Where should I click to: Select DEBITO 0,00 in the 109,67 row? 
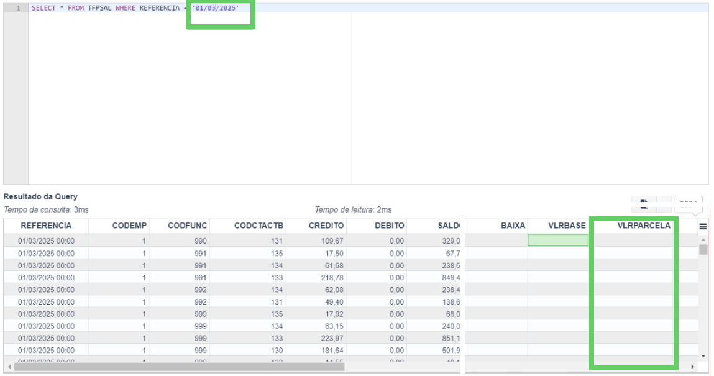377,241
